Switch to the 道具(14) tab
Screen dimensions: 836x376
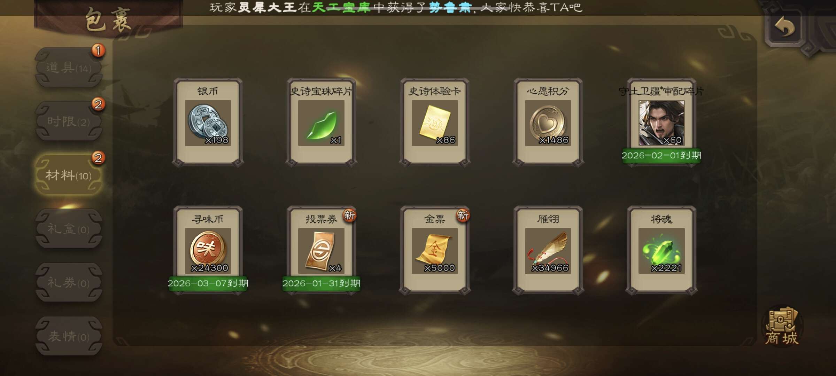pyautogui.click(x=69, y=68)
